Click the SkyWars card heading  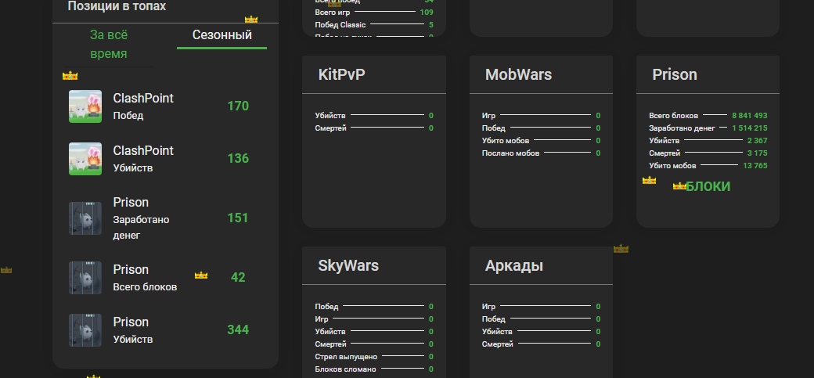point(348,266)
